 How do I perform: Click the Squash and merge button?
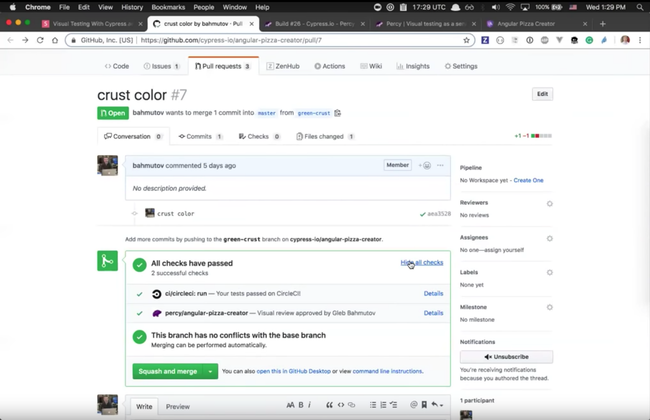point(167,371)
